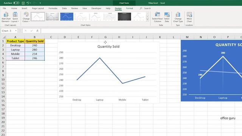Select the cell containing 246

(x=34, y=58)
